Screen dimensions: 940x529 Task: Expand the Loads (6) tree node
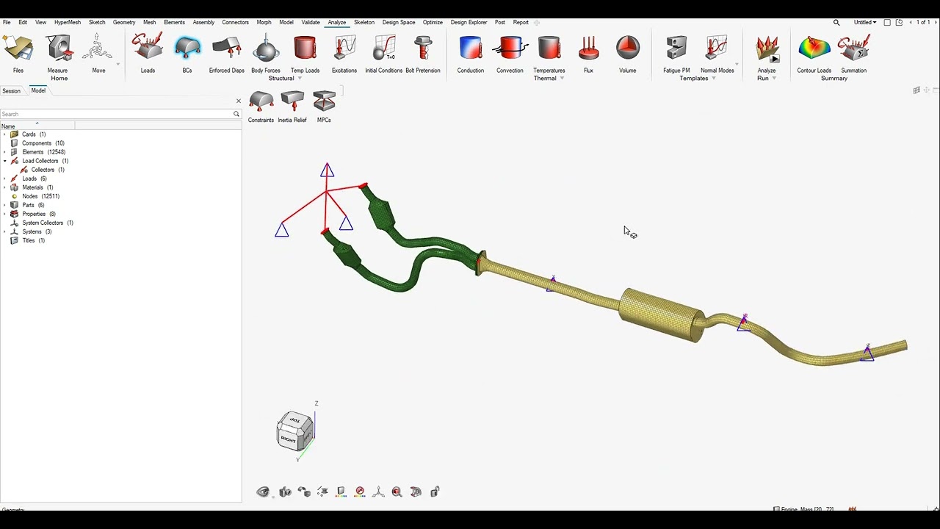[4, 179]
